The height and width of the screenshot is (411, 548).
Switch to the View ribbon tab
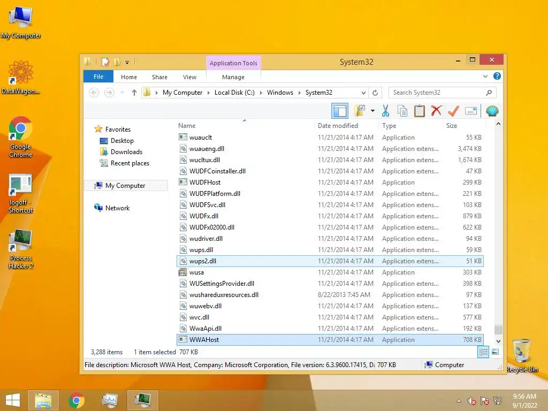(x=189, y=77)
